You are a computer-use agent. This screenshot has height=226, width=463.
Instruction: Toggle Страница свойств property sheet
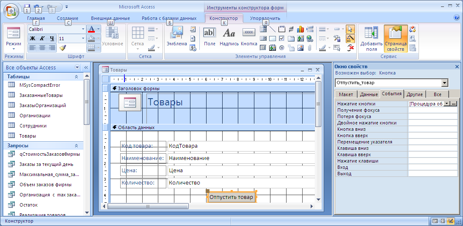coord(396,39)
